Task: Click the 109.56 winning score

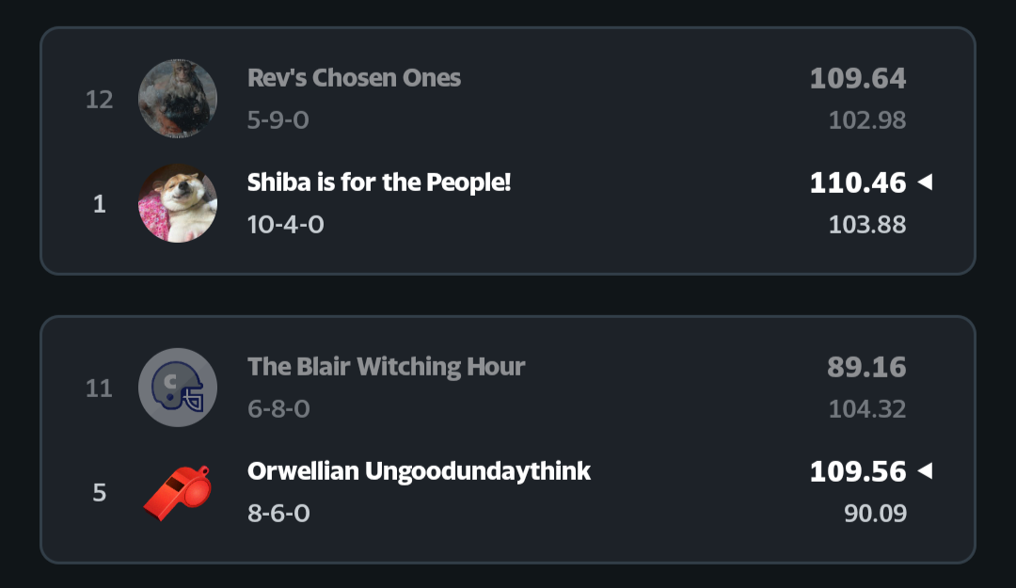Action: pos(857,470)
